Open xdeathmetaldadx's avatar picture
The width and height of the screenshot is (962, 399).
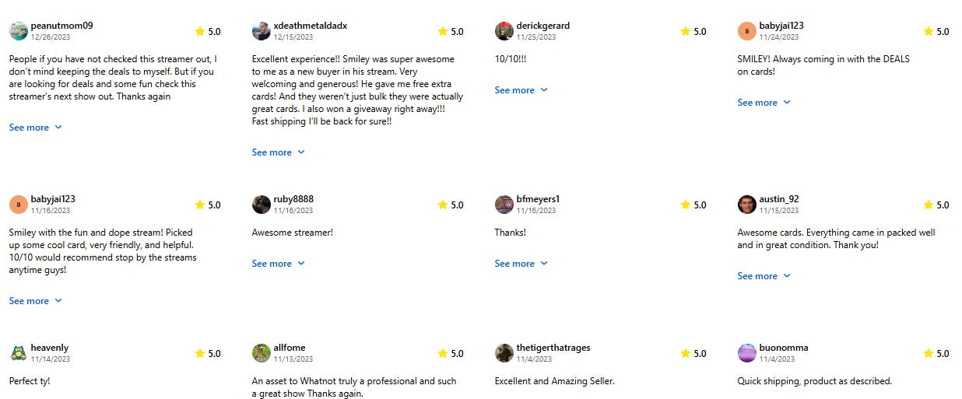point(262,31)
